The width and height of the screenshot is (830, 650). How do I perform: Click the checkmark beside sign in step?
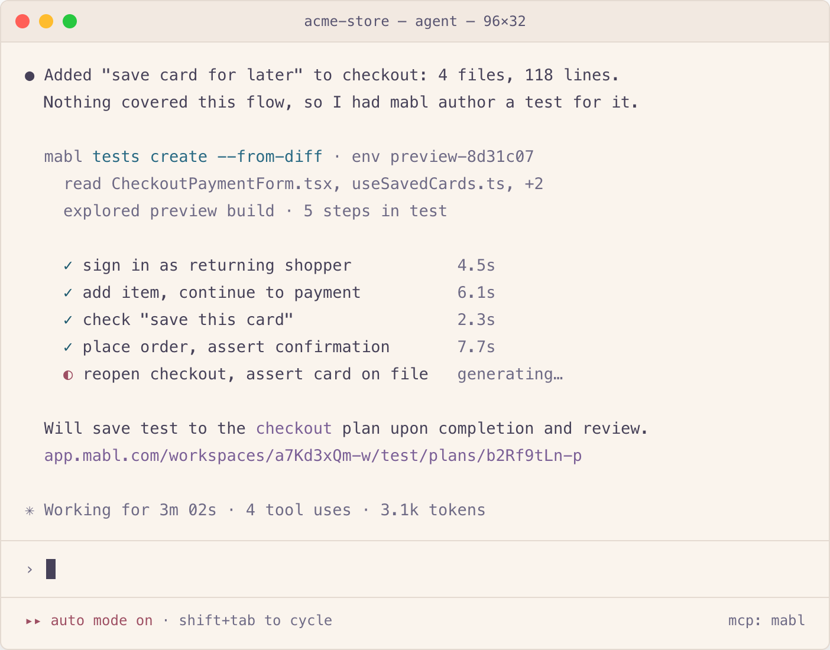click(68, 266)
